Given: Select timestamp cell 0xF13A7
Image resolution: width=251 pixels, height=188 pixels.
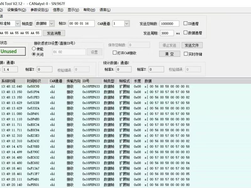Looking at the screenshot, I should (33, 168).
